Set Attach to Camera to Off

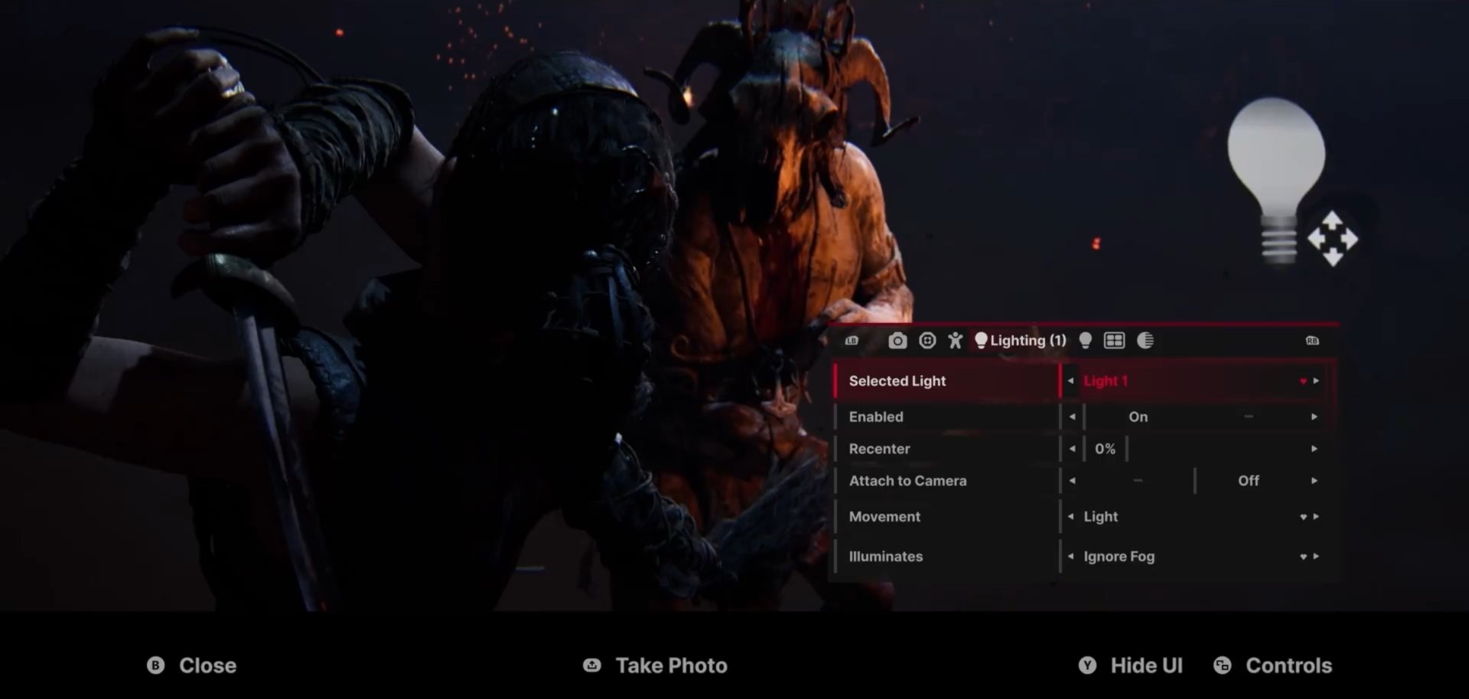[1248, 481]
